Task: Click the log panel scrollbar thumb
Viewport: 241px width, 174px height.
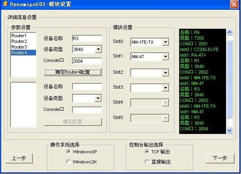Action: pyautogui.click(x=229, y=79)
